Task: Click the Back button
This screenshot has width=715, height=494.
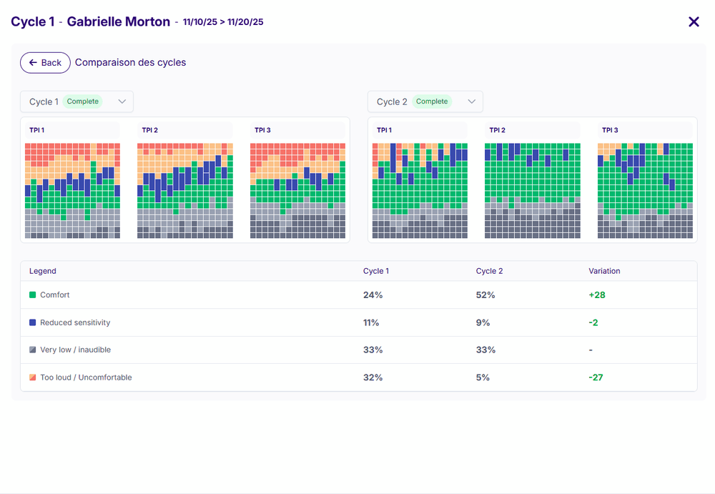Action: click(45, 63)
